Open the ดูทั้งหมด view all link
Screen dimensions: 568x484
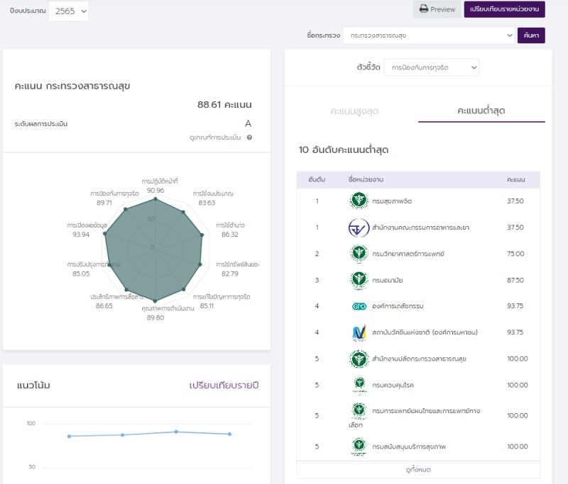coord(417,470)
